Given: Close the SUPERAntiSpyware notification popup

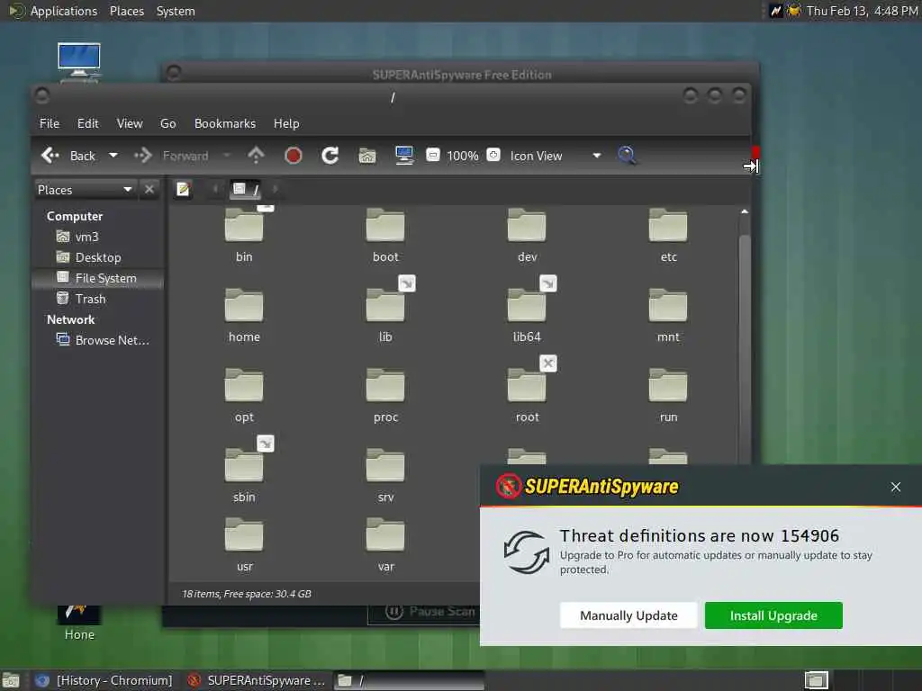Looking at the screenshot, I should pos(896,487).
